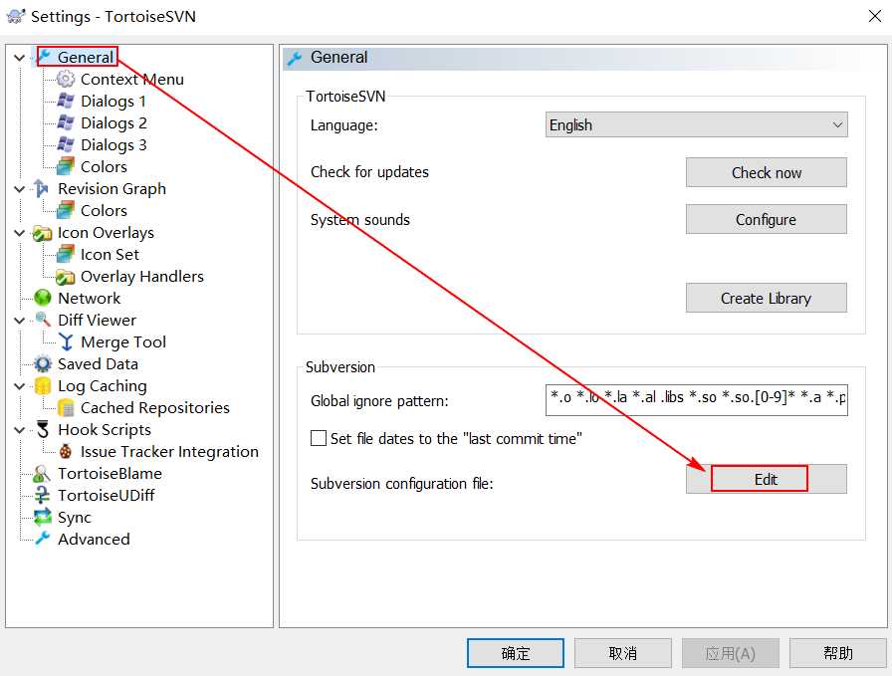Image resolution: width=892 pixels, height=676 pixels.
Task: Click the Log Caching database icon
Action: (x=43, y=385)
